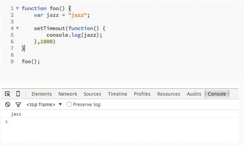Switch to the Network tab
Viewport: 244px width, 146px height.
coord(68,94)
